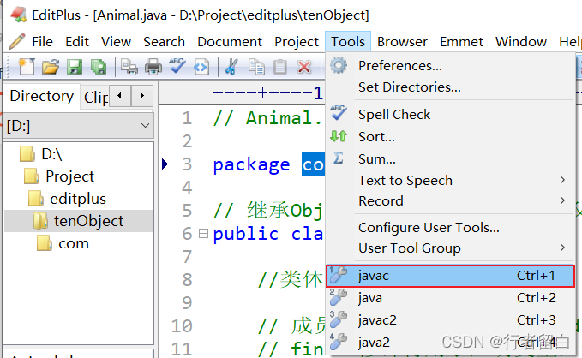Viewport: 582px width, 358px height.
Task: Open the Document menu
Action: point(230,42)
